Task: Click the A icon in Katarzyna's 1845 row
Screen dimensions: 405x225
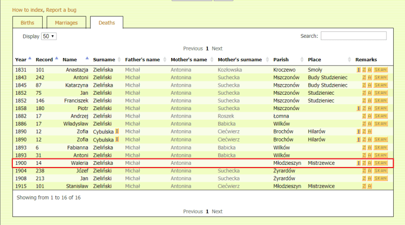Action: 369,85
